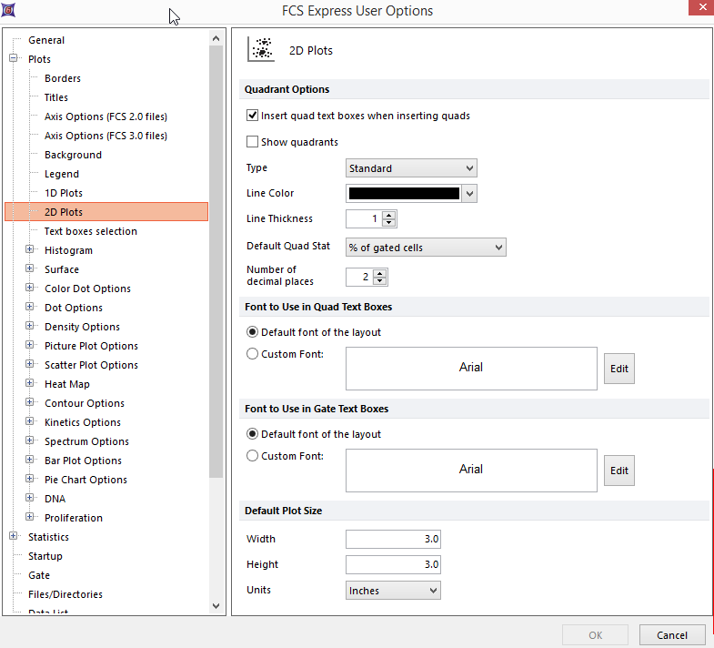
Task: Select 1D Plots in the options tree
Action: click(x=64, y=193)
